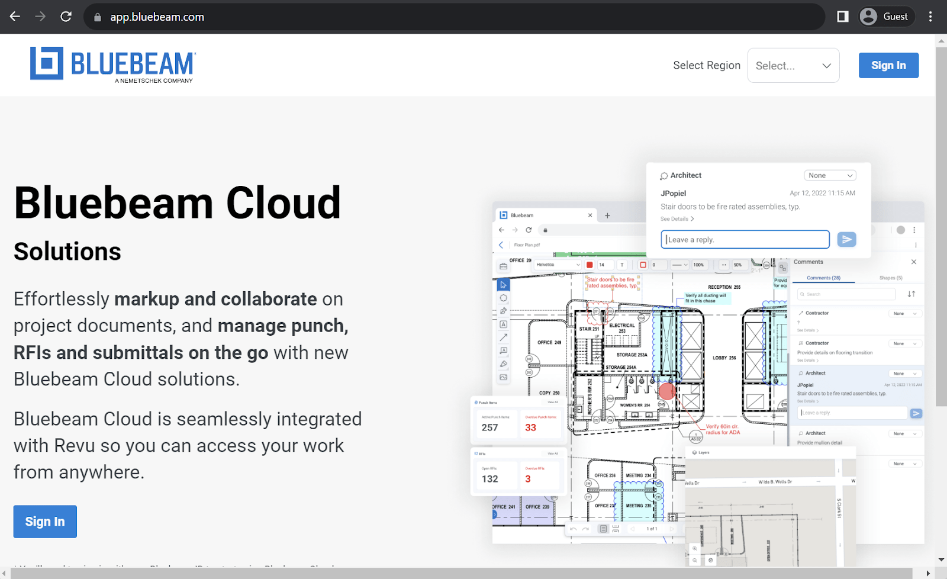
Task: Activate the highlighter markup tool
Action: (x=503, y=364)
